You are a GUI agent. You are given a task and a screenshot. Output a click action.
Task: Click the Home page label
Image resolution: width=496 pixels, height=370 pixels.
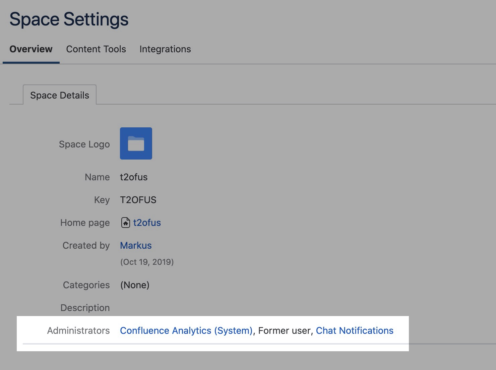85,223
